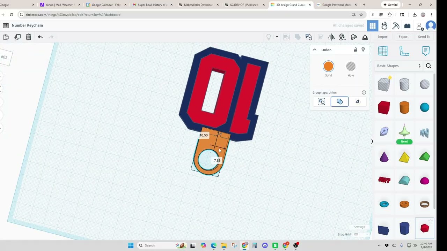Switch to MakerWorld browser tab

coord(198,5)
